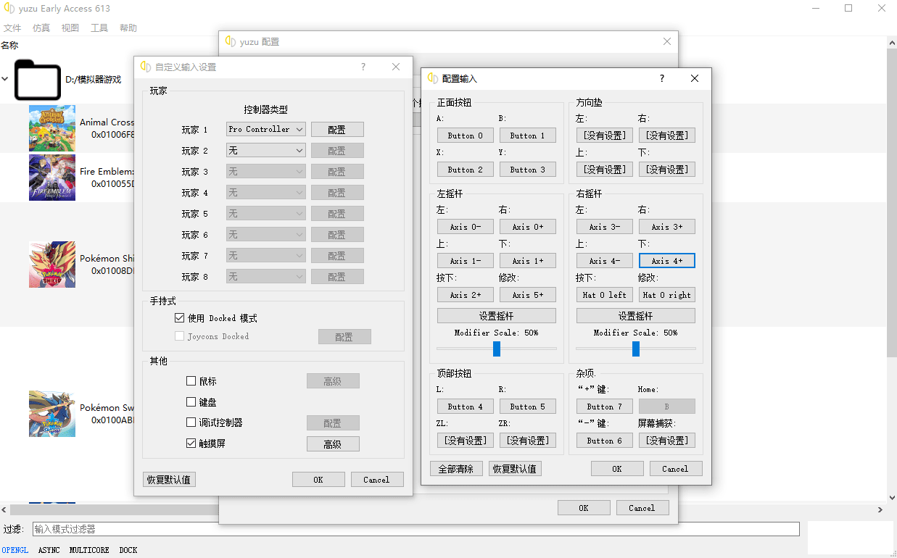Click 高级 button next to 触摸屏
This screenshot has width=897, height=558.
point(333,444)
